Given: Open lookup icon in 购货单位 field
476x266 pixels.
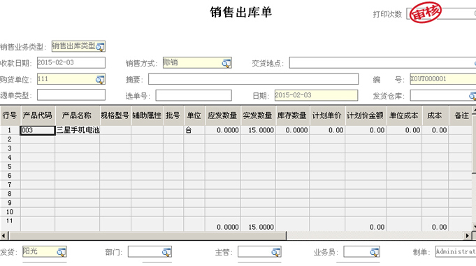Looking at the screenshot, I should (x=100, y=80).
